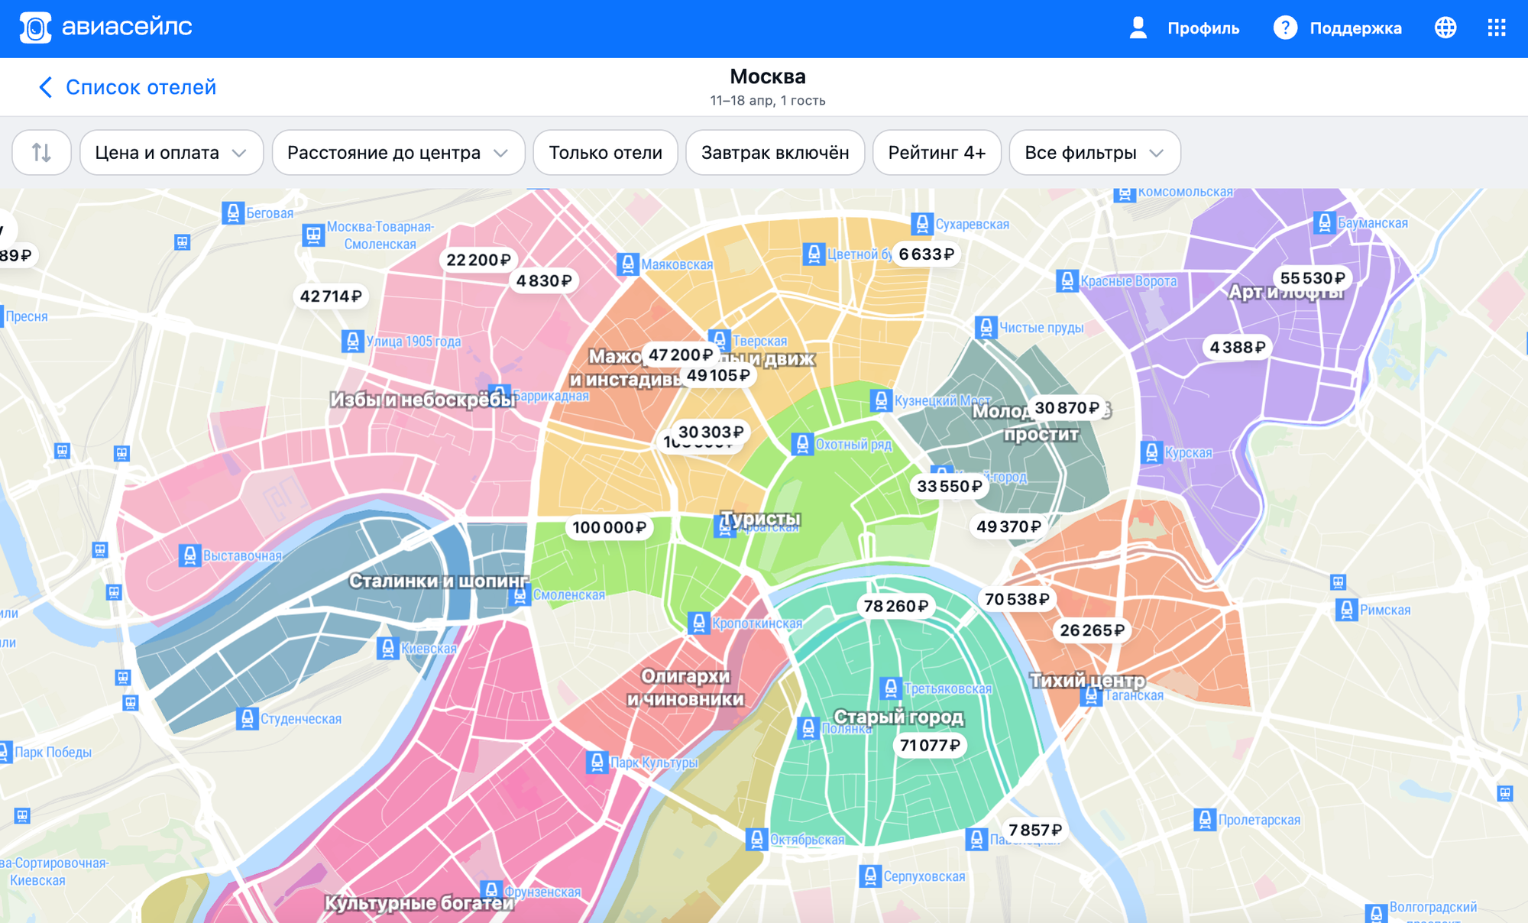Screen dimensions: 1528x923
Task: Select the 47 200 ₽ price marker
Action: (681, 355)
